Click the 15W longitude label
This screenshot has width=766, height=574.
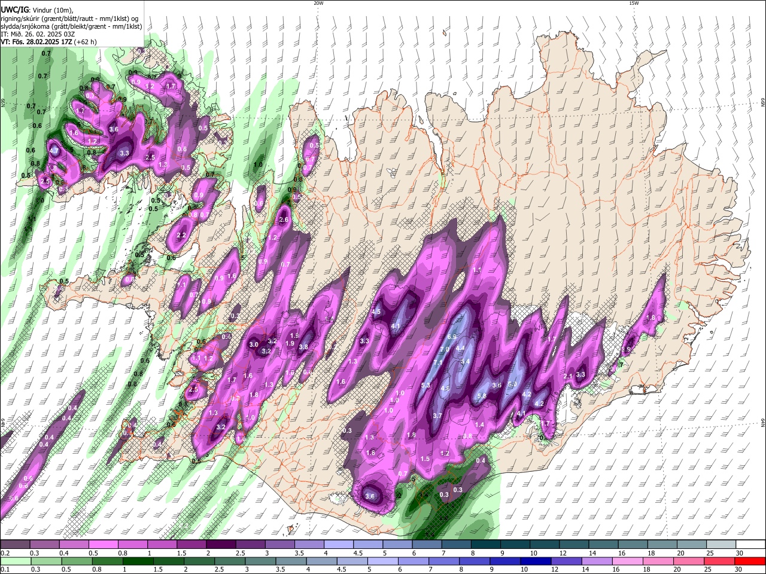click(x=634, y=3)
